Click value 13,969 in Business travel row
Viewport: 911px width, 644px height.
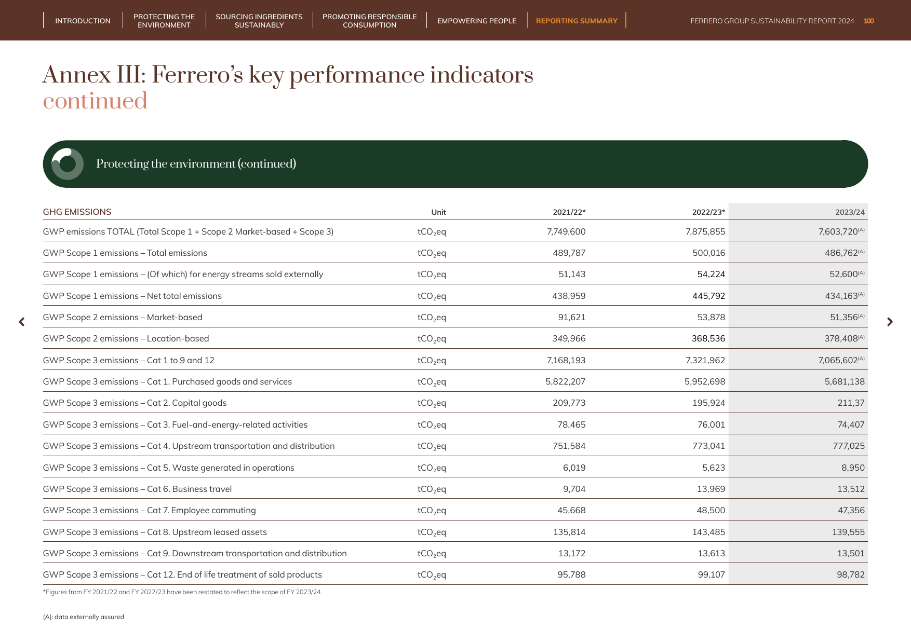tap(711, 489)
